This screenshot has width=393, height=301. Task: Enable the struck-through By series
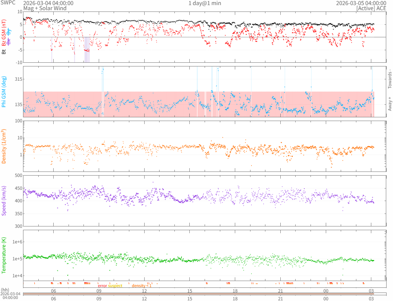(9, 32)
